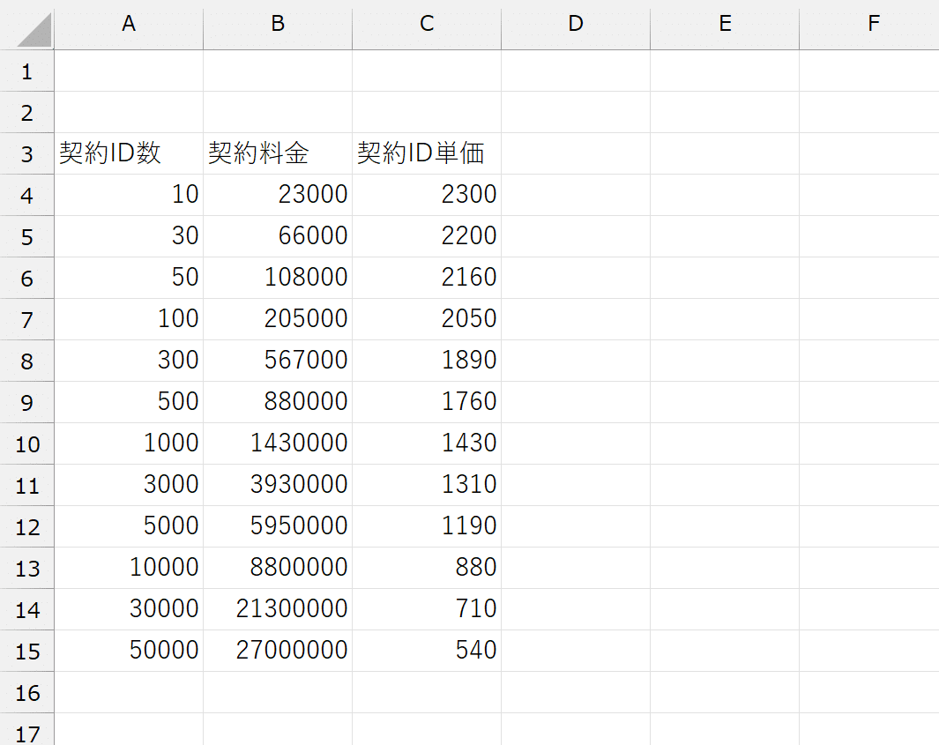Select cell with value 2050

click(427, 319)
